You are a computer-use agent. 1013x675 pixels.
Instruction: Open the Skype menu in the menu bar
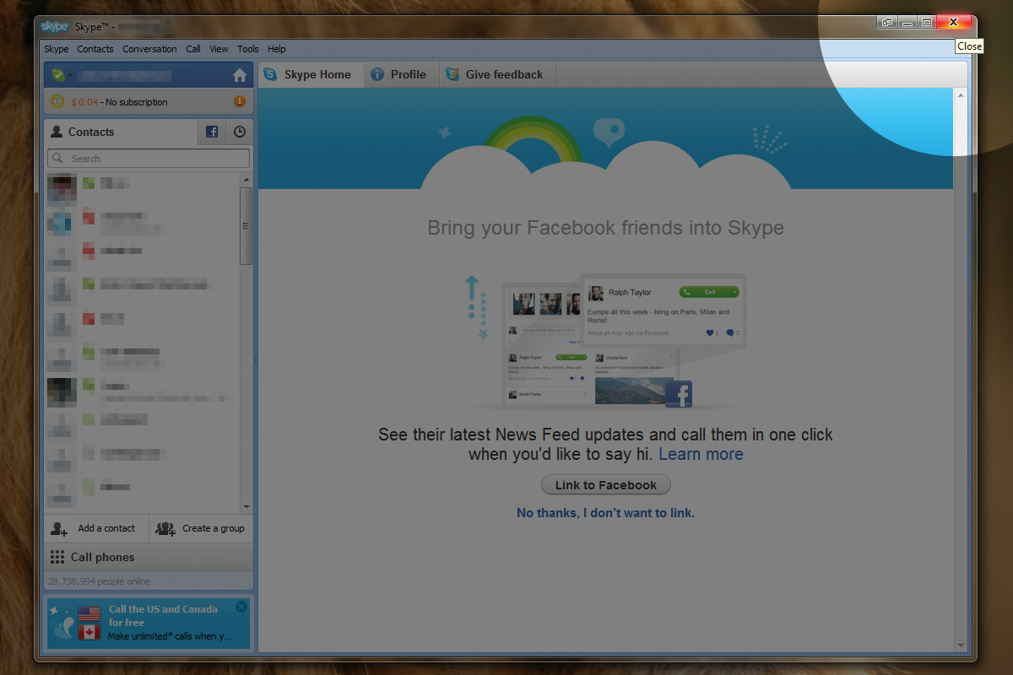click(57, 49)
